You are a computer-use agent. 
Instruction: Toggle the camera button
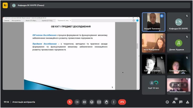[77, 102]
